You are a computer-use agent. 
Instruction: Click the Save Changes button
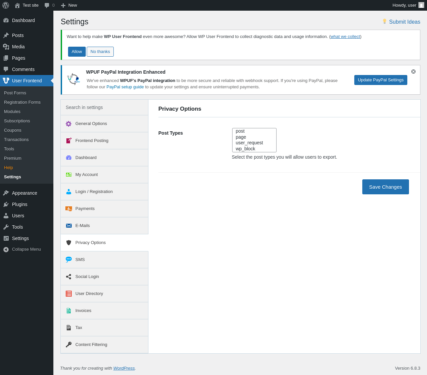click(385, 187)
